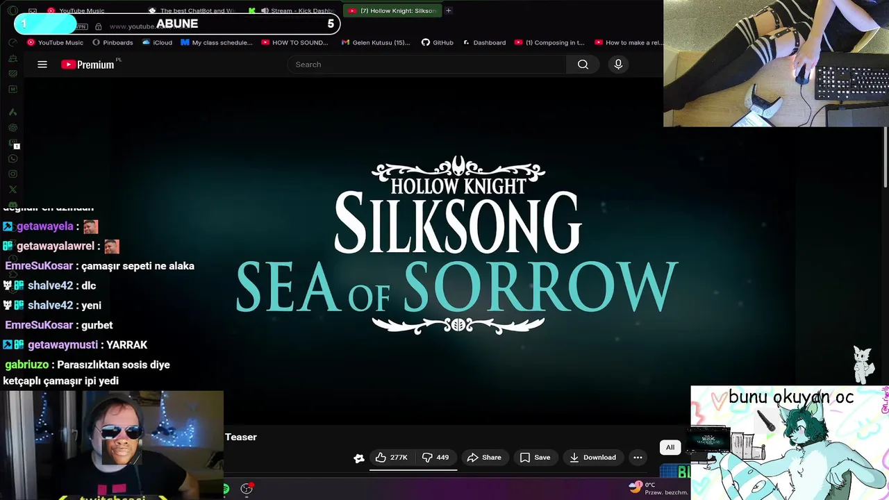Open X (Twitter) sidebar panel
This screenshot has height=500, width=889.
click(13, 190)
